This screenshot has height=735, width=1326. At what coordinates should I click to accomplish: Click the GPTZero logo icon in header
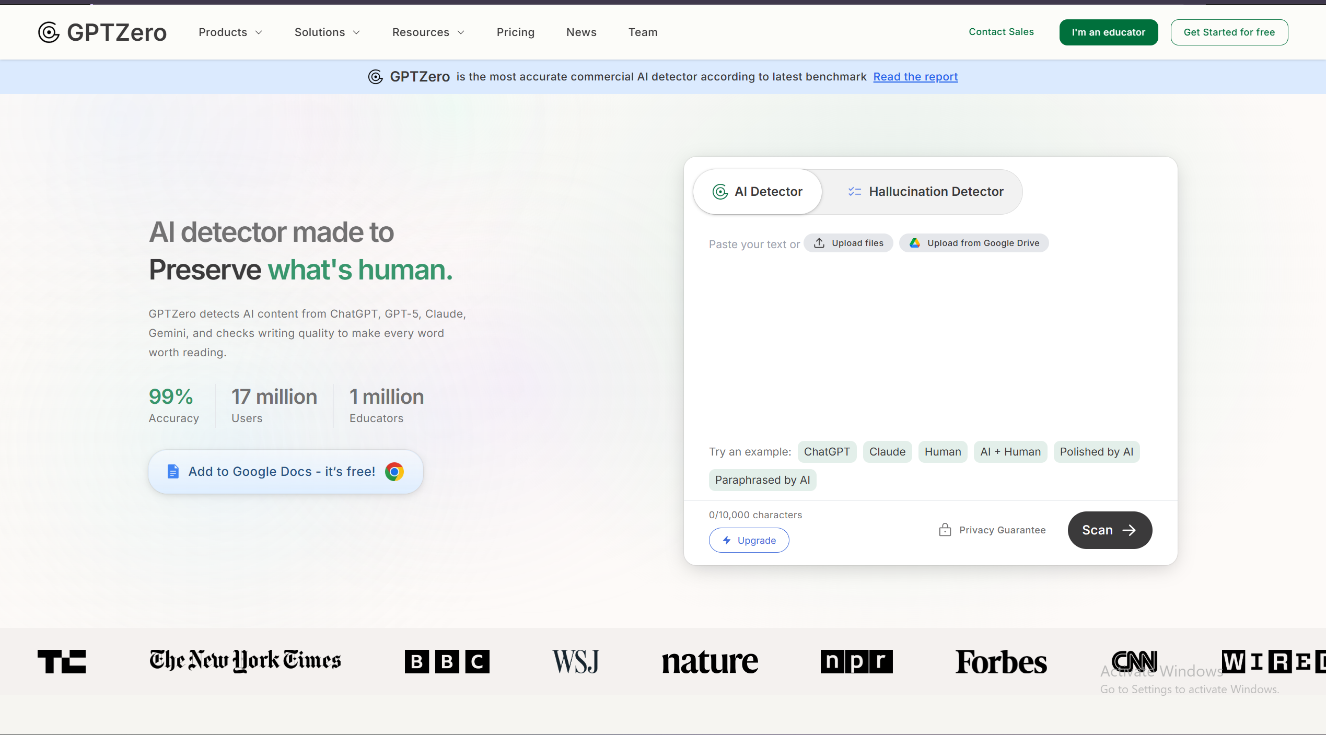(49, 32)
